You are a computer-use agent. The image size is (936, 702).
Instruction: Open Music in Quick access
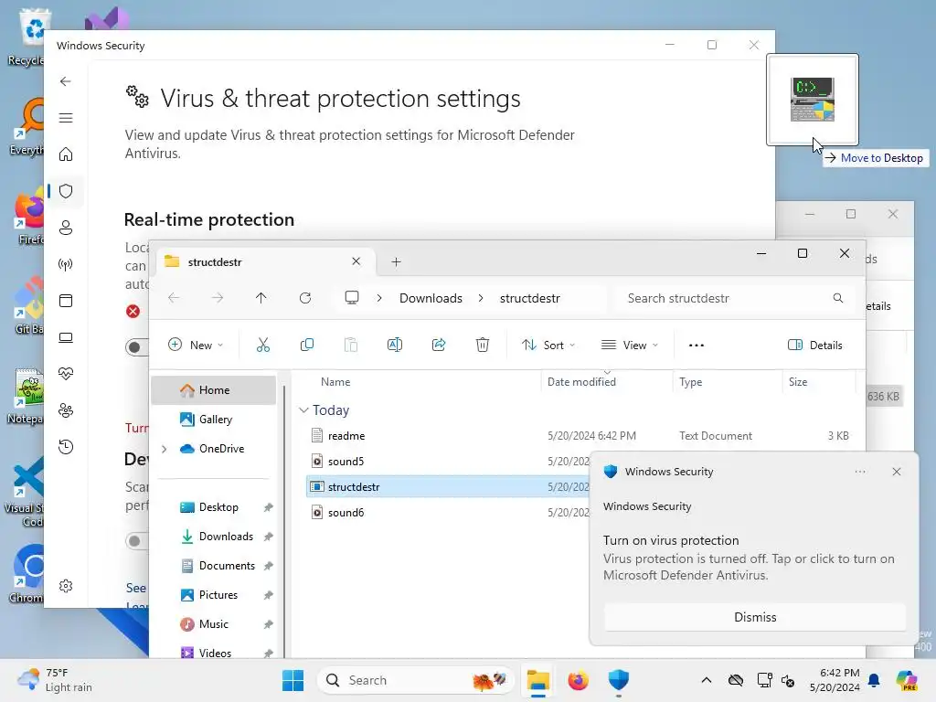click(213, 624)
